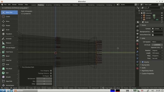Open the Edit menu
164x92 pixels.
point(9,5)
